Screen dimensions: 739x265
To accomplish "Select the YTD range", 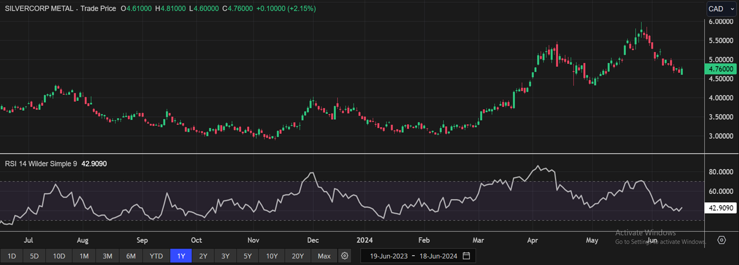I will click(156, 256).
